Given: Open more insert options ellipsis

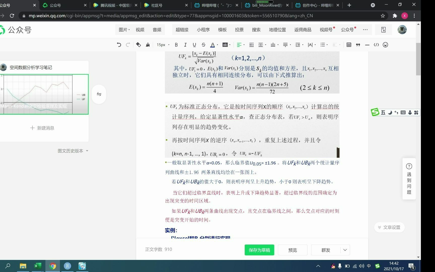Looking at the screenshot, I should point(365,30).
